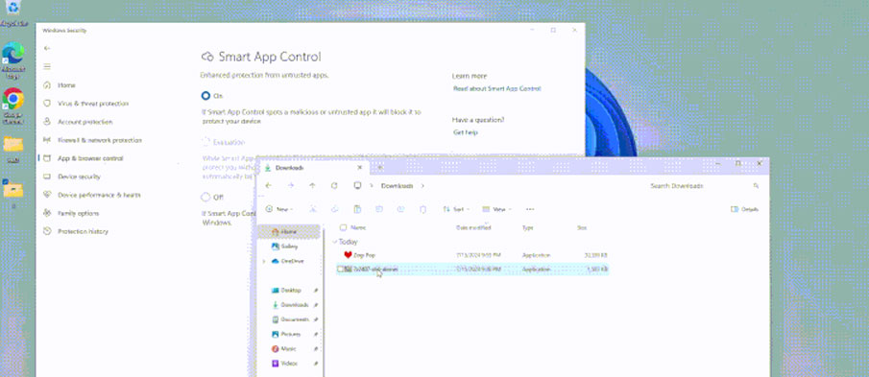Click the This PC monitor icon in address bar
The height and width of the screenshot is (377, 869).
coord(358,186)
